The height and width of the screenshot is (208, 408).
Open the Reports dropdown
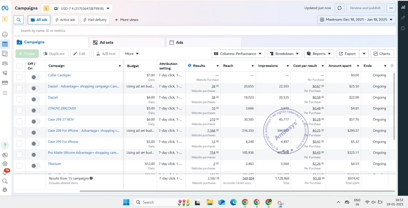pyautogui.click(x=319, y=54)
